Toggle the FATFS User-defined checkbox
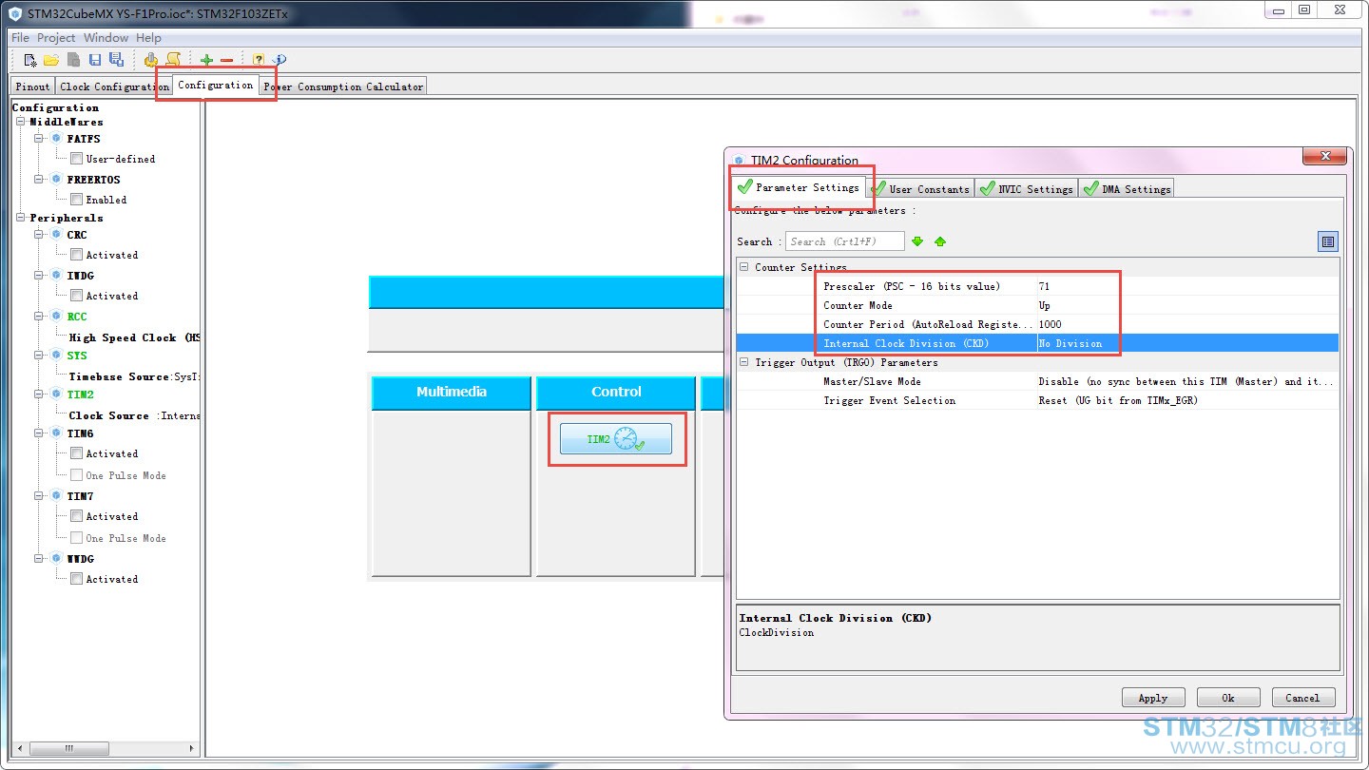The image size is (1369, 770). pos(77,159)
